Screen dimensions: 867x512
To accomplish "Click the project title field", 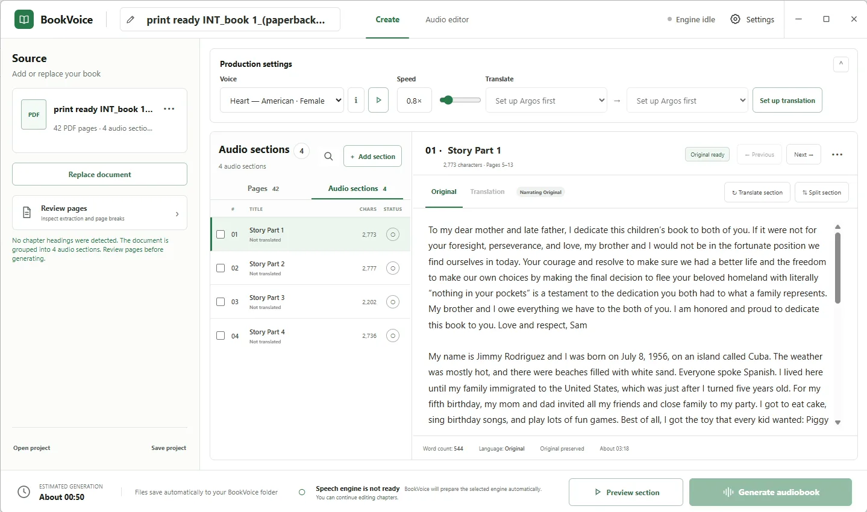I will (x=230, y=20).
